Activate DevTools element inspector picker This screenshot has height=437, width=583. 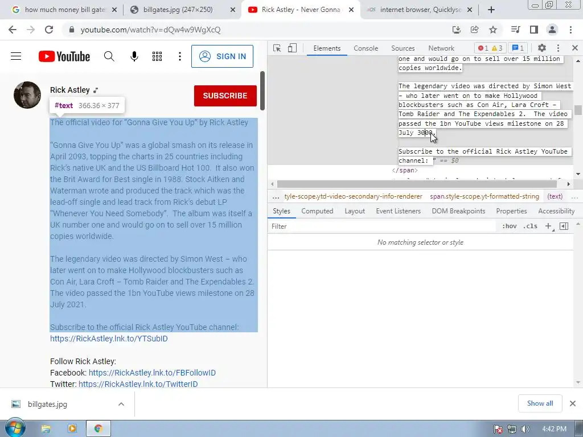[277, 48]
